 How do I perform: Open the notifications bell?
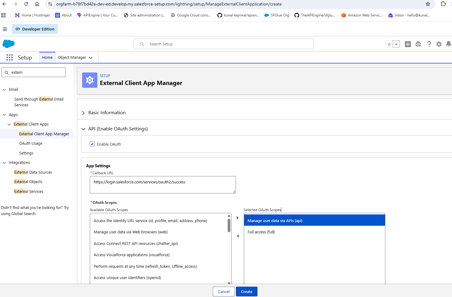(x=449, y=44)
